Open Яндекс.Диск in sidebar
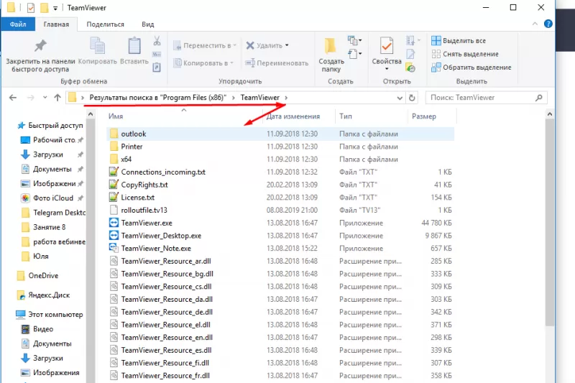Image resolution: width=575 pixels, height=383 pixels. tap(43, 295)
